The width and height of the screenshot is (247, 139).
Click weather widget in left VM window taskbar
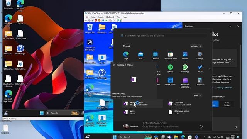coord(6,113)
